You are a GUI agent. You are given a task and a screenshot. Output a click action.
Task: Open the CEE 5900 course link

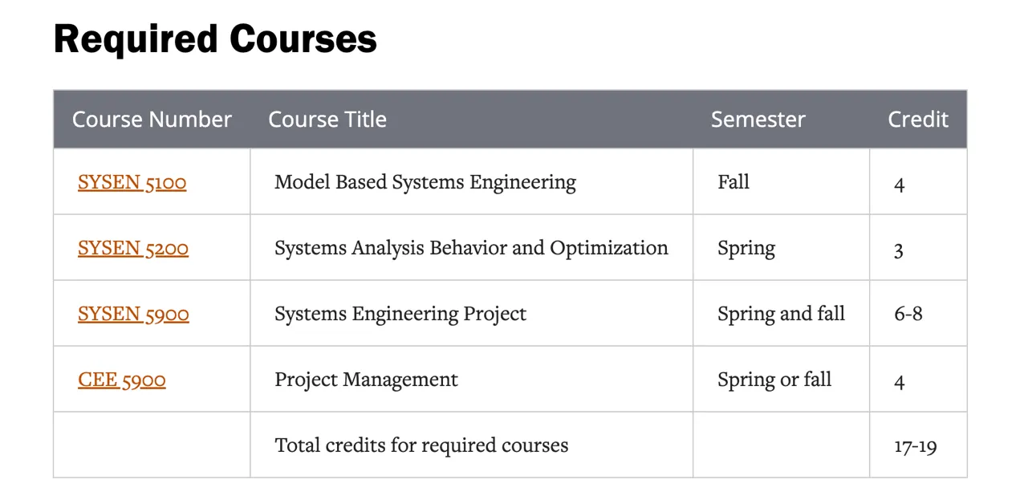click(122, 380)
